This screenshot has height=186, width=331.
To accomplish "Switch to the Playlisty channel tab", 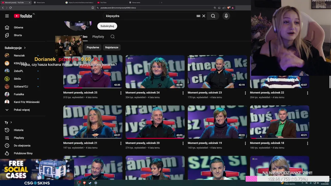I will [x=98, y=37].
